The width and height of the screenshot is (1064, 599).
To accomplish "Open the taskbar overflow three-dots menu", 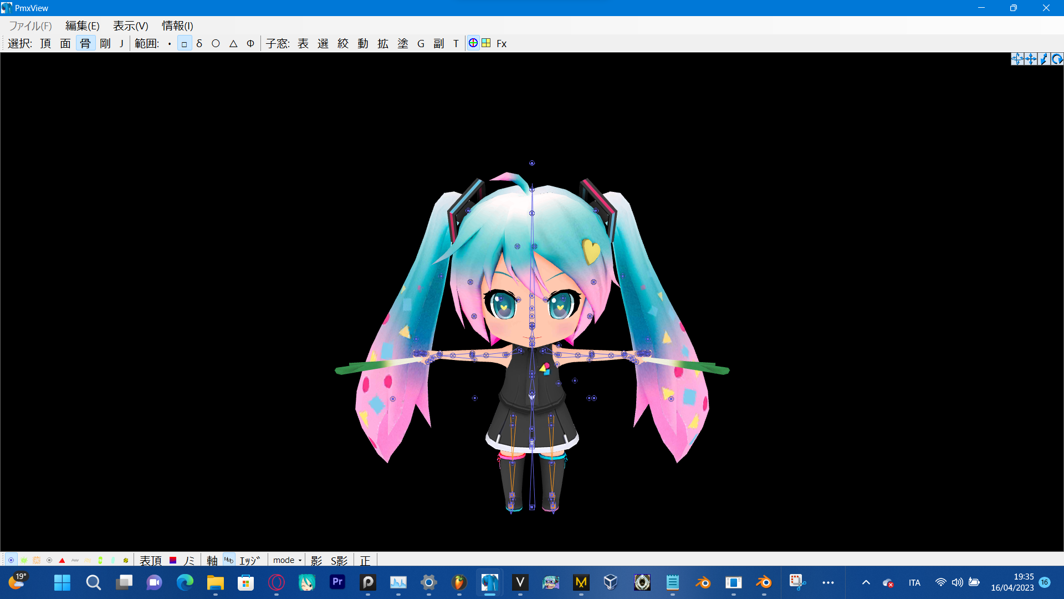I will point(828,582).
